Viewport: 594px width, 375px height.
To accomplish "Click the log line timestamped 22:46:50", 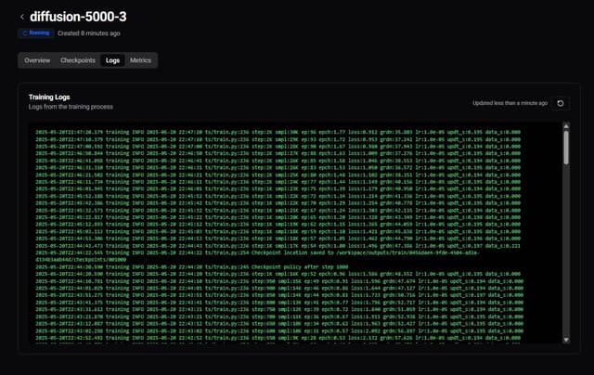I will pyautogui.click(x=278, y=153).
